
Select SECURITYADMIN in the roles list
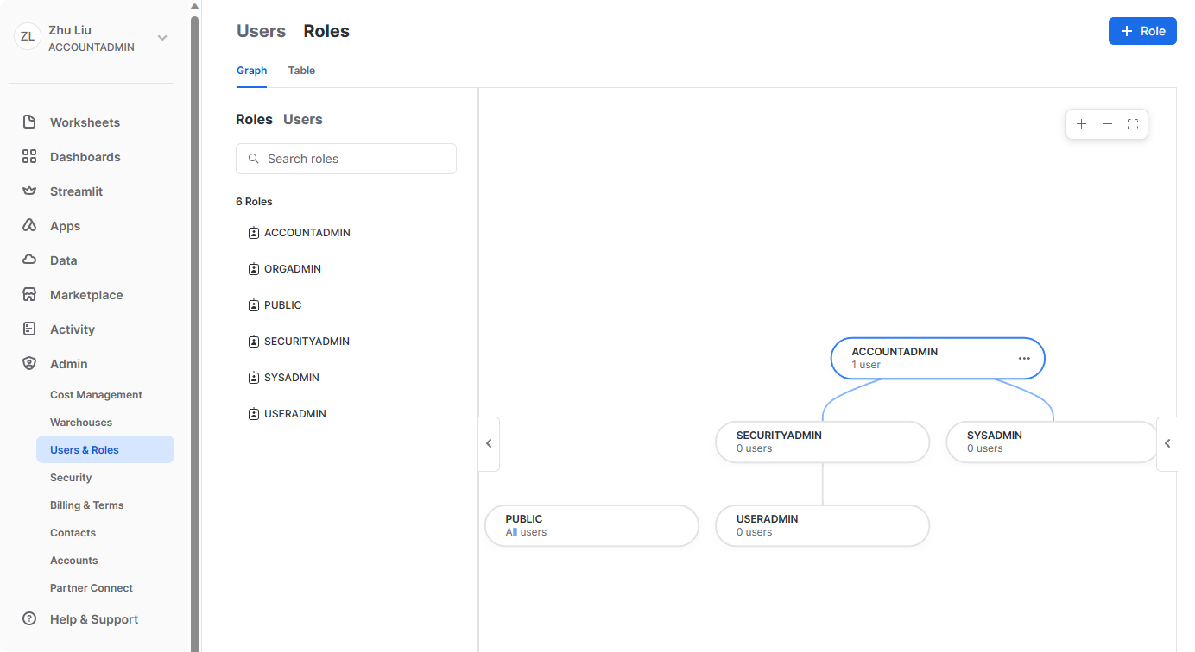(x=307, y=342)
